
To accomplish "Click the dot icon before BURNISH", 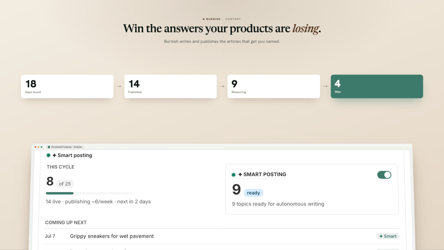I will (x=204, y=19).
